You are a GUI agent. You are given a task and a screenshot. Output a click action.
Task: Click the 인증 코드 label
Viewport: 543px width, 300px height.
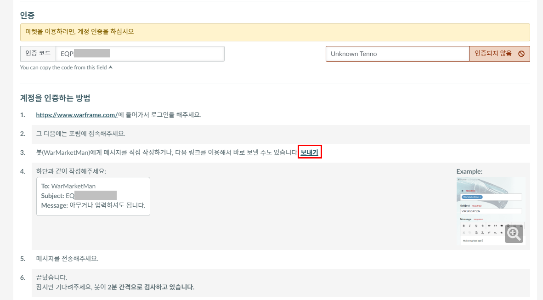38,53
